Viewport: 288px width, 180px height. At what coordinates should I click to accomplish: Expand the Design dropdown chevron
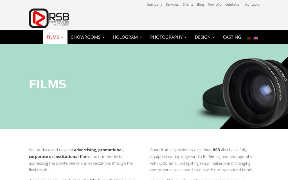coord(214,37)
